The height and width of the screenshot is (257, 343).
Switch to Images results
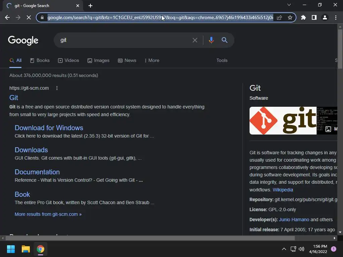[x=98, y=61]
